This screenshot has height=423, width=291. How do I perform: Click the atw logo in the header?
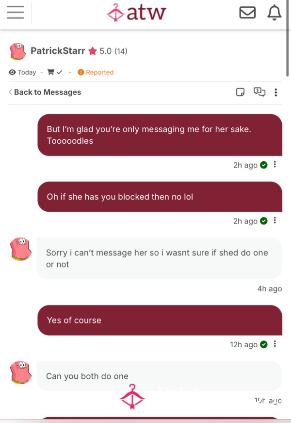(137, 13)
